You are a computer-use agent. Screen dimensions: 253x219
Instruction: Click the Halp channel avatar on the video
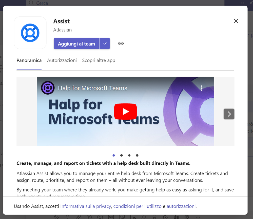[x=48, y=88]
